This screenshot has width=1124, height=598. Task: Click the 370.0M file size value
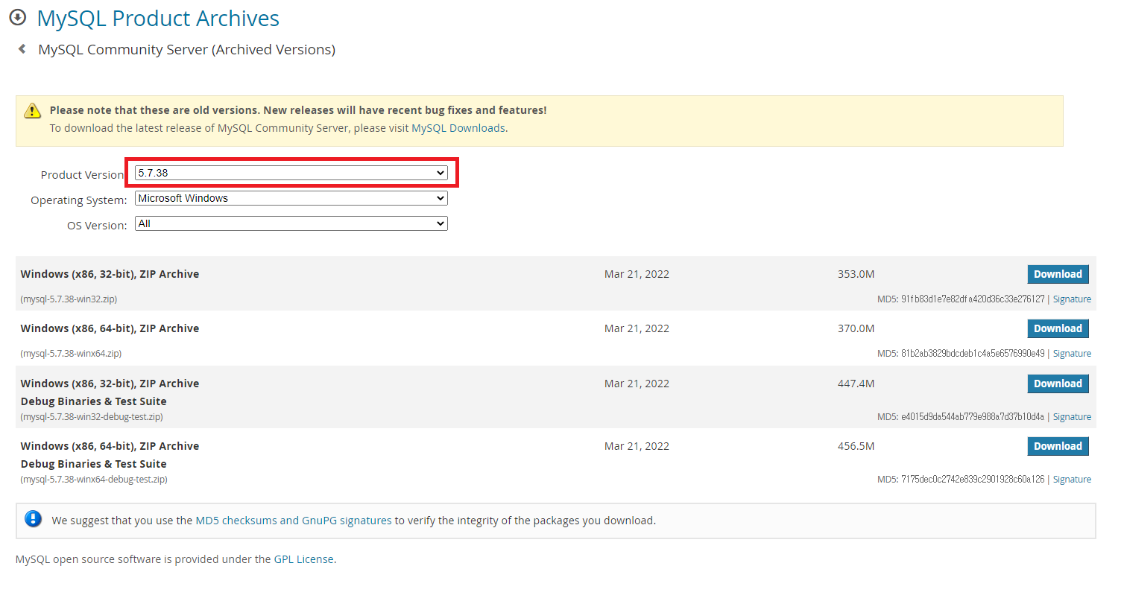[x=856, y=328]
